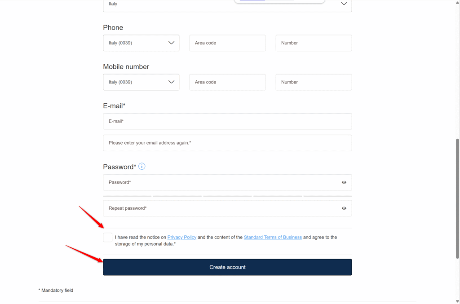Screen dimensions: 460x304
Task: Select the Mobile Number input field
Action: (x=314, y=82)
